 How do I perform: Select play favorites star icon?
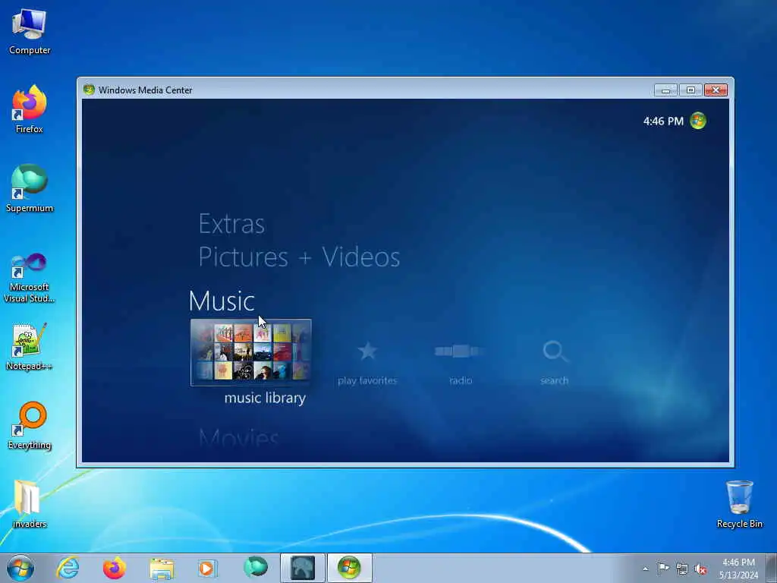[x=367, y=351]
